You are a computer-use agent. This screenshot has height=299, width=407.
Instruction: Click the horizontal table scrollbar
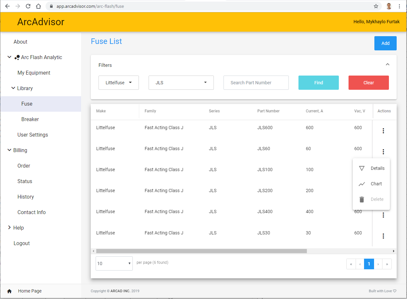(201, 251)
